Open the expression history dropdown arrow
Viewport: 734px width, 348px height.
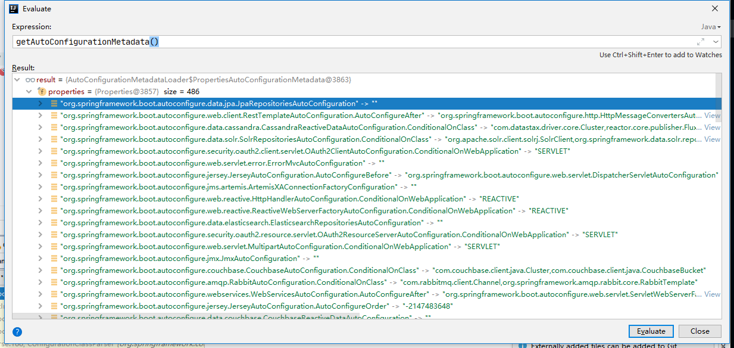click(715, 42)
